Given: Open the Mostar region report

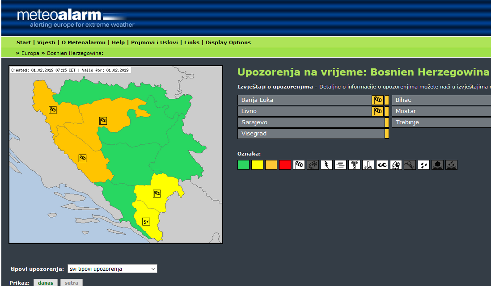Looking at the screenshot, I should [x=440, y=111].
